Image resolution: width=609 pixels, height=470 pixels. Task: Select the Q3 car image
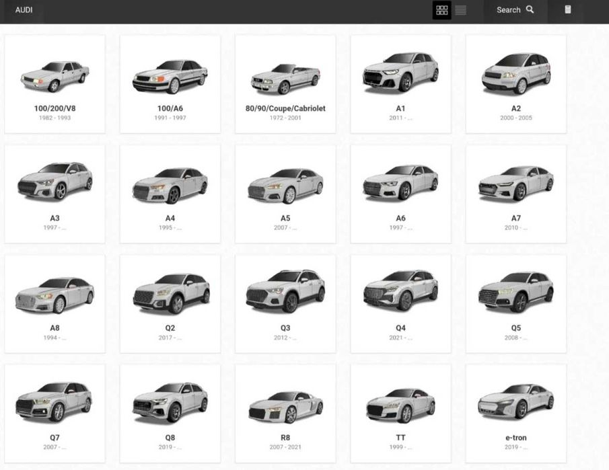(x=285, y=291)
